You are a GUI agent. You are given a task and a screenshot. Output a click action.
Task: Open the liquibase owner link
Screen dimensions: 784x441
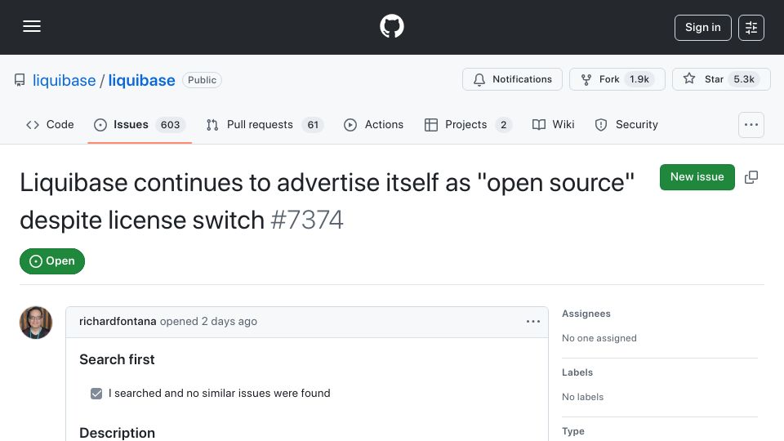click(64, 80)
